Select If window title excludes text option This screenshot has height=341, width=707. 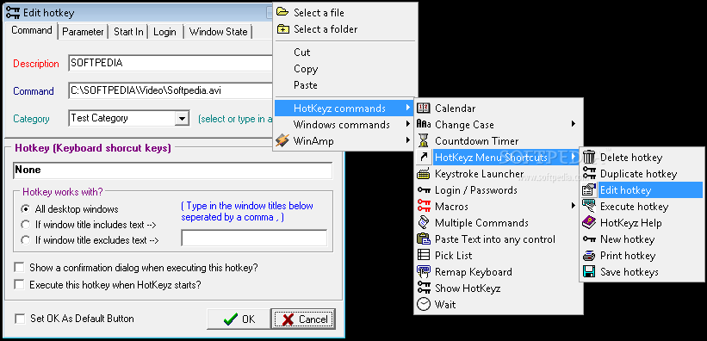pos(26,240)
